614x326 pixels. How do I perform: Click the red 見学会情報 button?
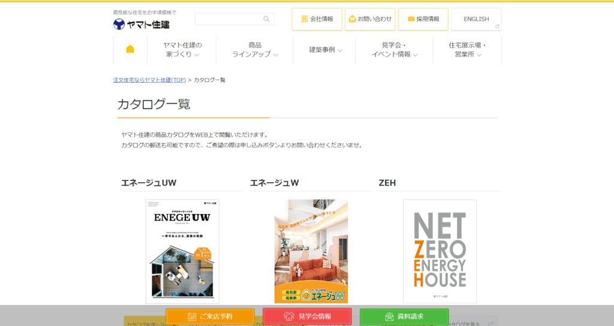point(308,316)
